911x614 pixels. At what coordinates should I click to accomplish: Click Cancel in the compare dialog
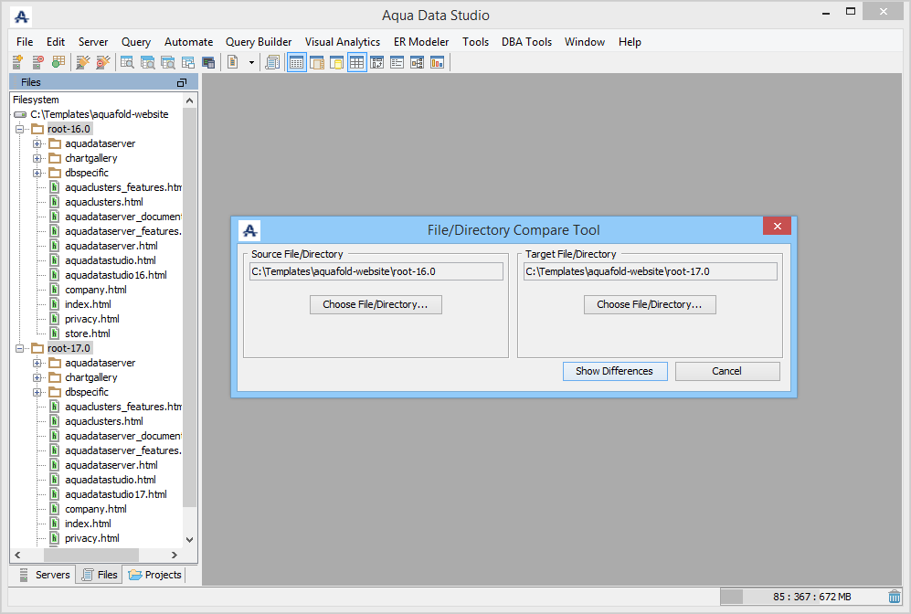pos(726,371)
